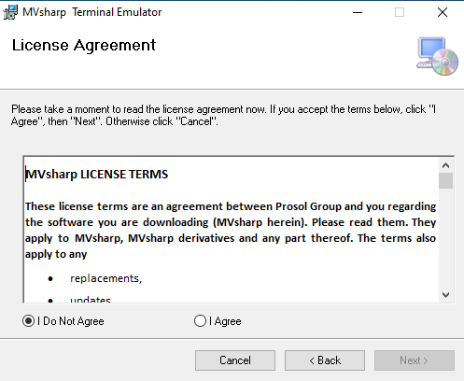Click the disabled maximize window button

(400, 12)
